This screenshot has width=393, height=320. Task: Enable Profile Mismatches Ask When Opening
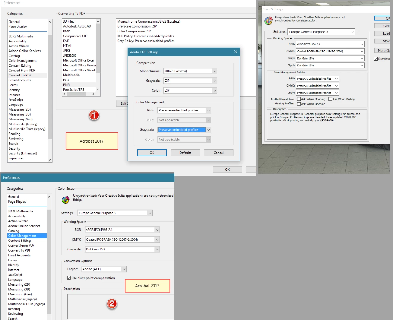[x=299, y=99]
